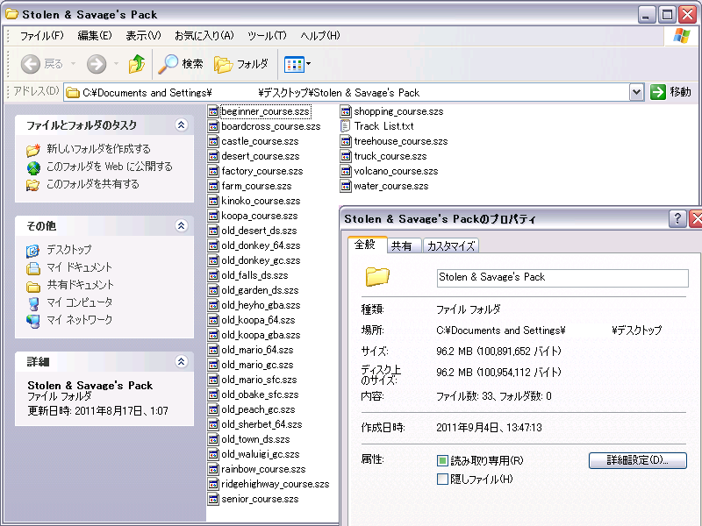Select the koopa_course.szs file icon
702x526 pixels.
[213, 216]
